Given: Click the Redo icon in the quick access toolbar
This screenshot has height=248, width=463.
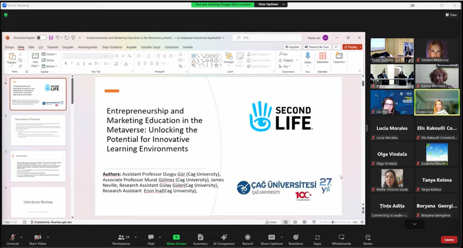Looking at the screenshot, I should coord(67,38).
